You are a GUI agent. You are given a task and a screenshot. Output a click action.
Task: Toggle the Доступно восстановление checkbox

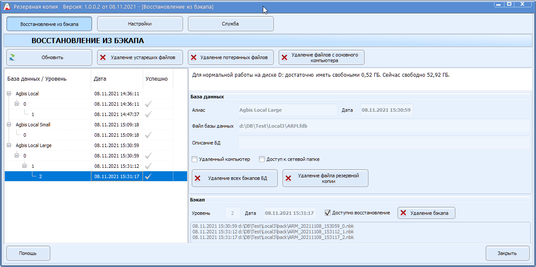[x=328, y=213]
